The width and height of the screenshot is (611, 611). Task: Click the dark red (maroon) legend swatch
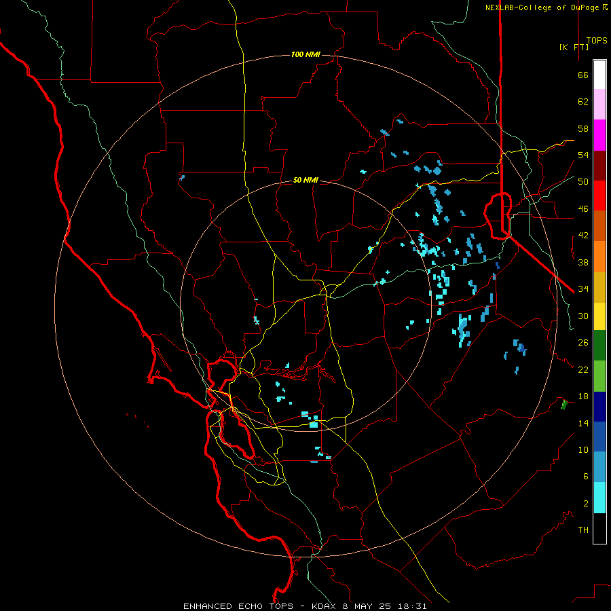tap(599, 166)
